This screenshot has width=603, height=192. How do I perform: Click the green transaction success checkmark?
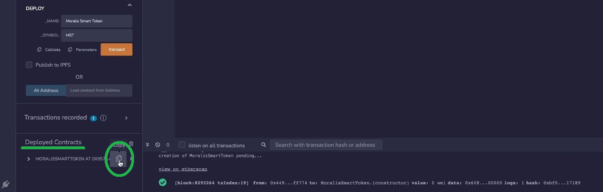(163, 183)
